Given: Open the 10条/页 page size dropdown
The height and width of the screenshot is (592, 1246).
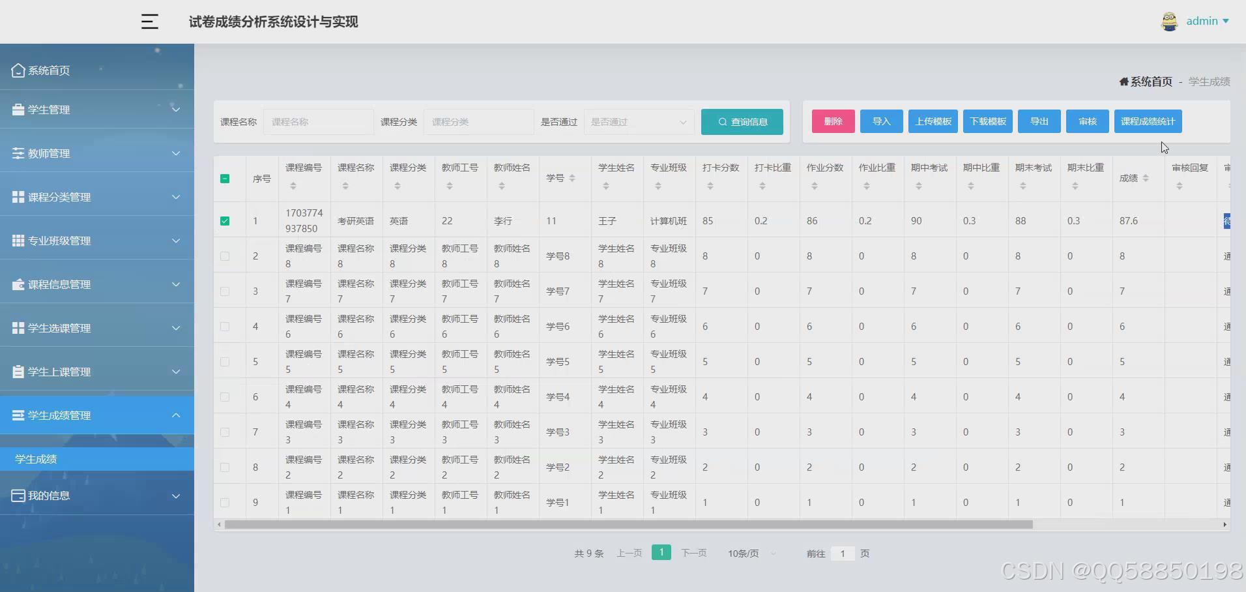Looking at the screenshot, I should [752, 554].
